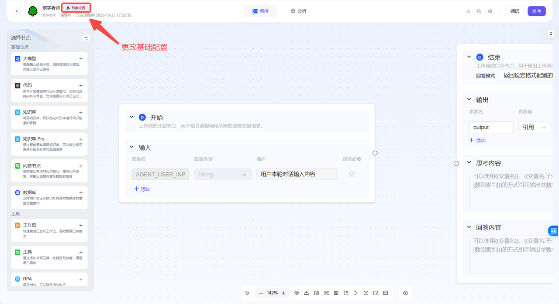
Task: Click the output parameter name field
Action: point(491,127)
